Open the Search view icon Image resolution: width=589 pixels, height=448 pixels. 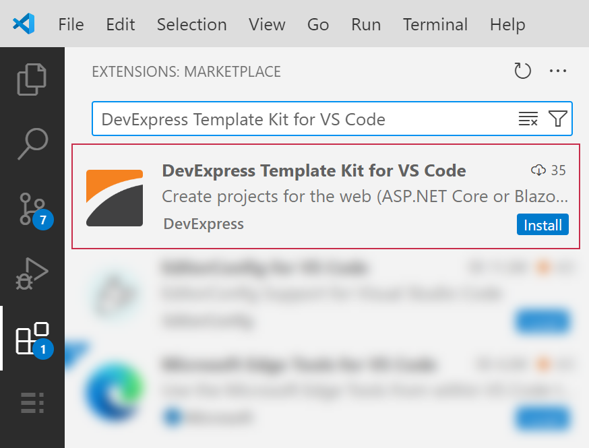click(x=32, y=144)
